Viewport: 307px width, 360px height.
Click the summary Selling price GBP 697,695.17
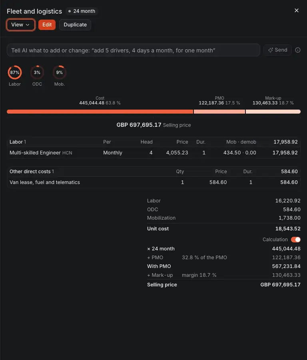tap(280, 285)
